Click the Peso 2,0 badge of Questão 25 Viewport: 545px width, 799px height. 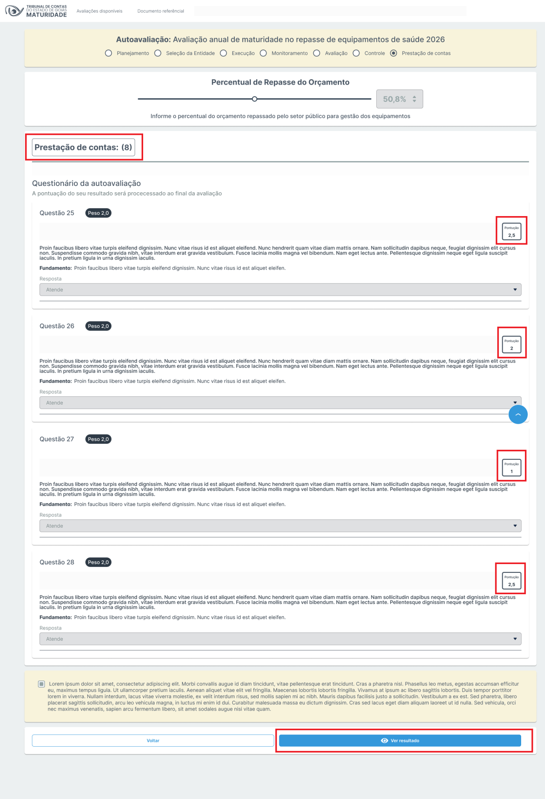(98, 213)
